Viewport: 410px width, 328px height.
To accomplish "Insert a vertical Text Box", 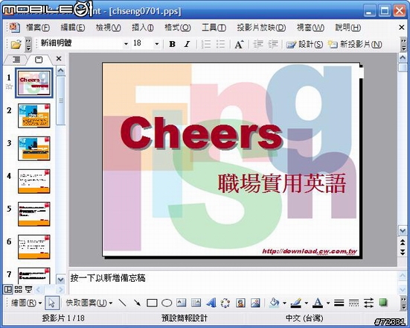I will pos(196,303).
